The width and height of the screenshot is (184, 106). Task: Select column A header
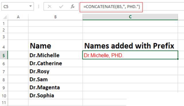(x=18, y=17)
